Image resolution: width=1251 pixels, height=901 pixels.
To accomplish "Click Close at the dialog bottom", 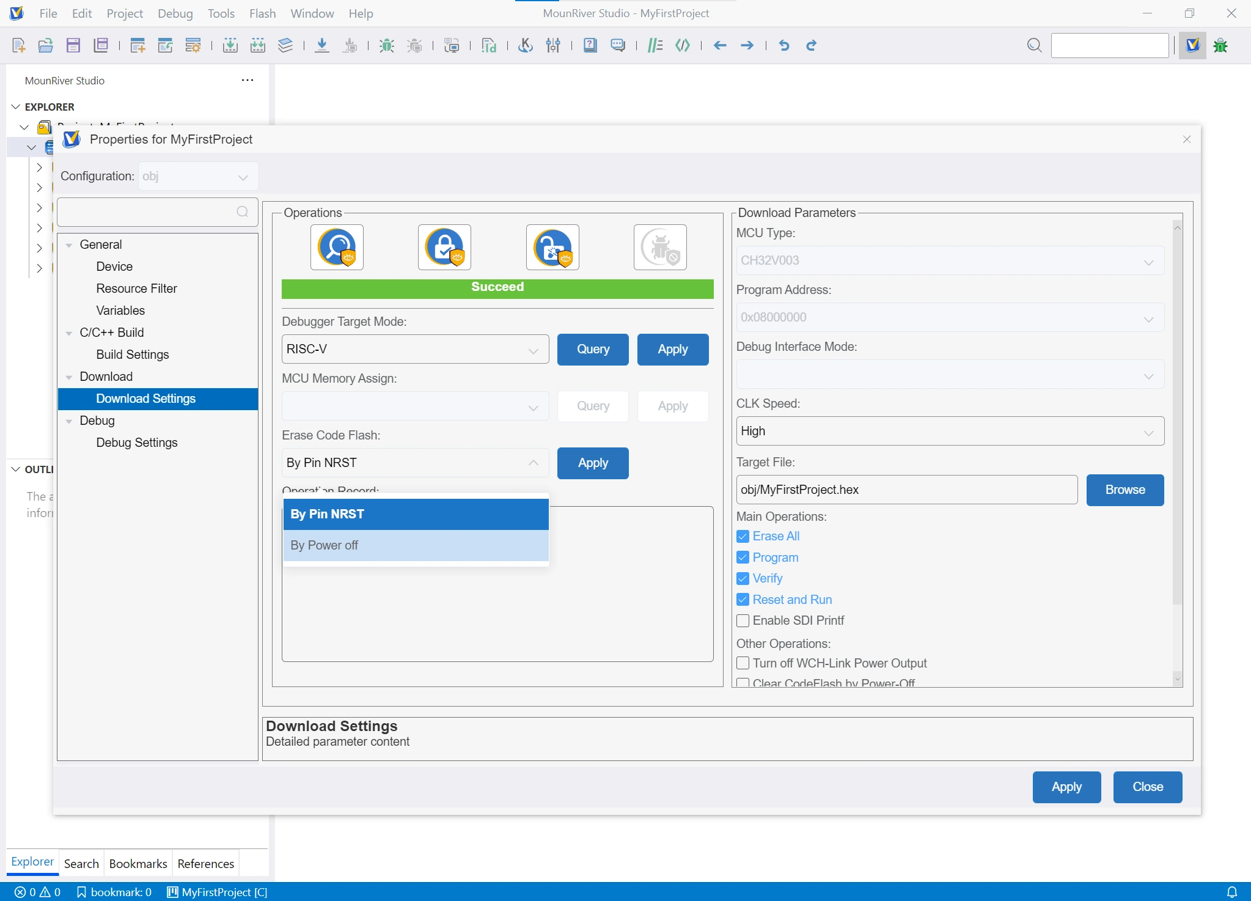I will tap(1148, 787).
